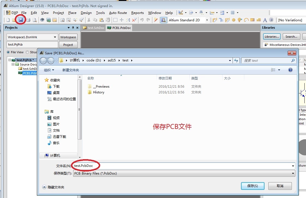Click the Place Component chip icon

pos(271,20)
